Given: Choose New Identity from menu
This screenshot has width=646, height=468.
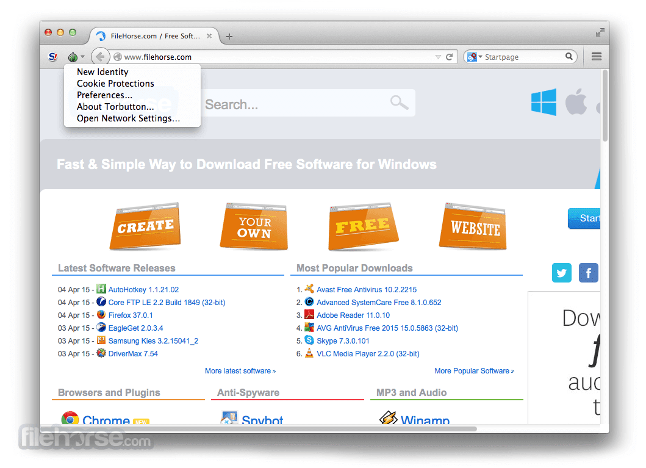Looking at the screenshot, I should pyautogui.click(x=102, y=71).
